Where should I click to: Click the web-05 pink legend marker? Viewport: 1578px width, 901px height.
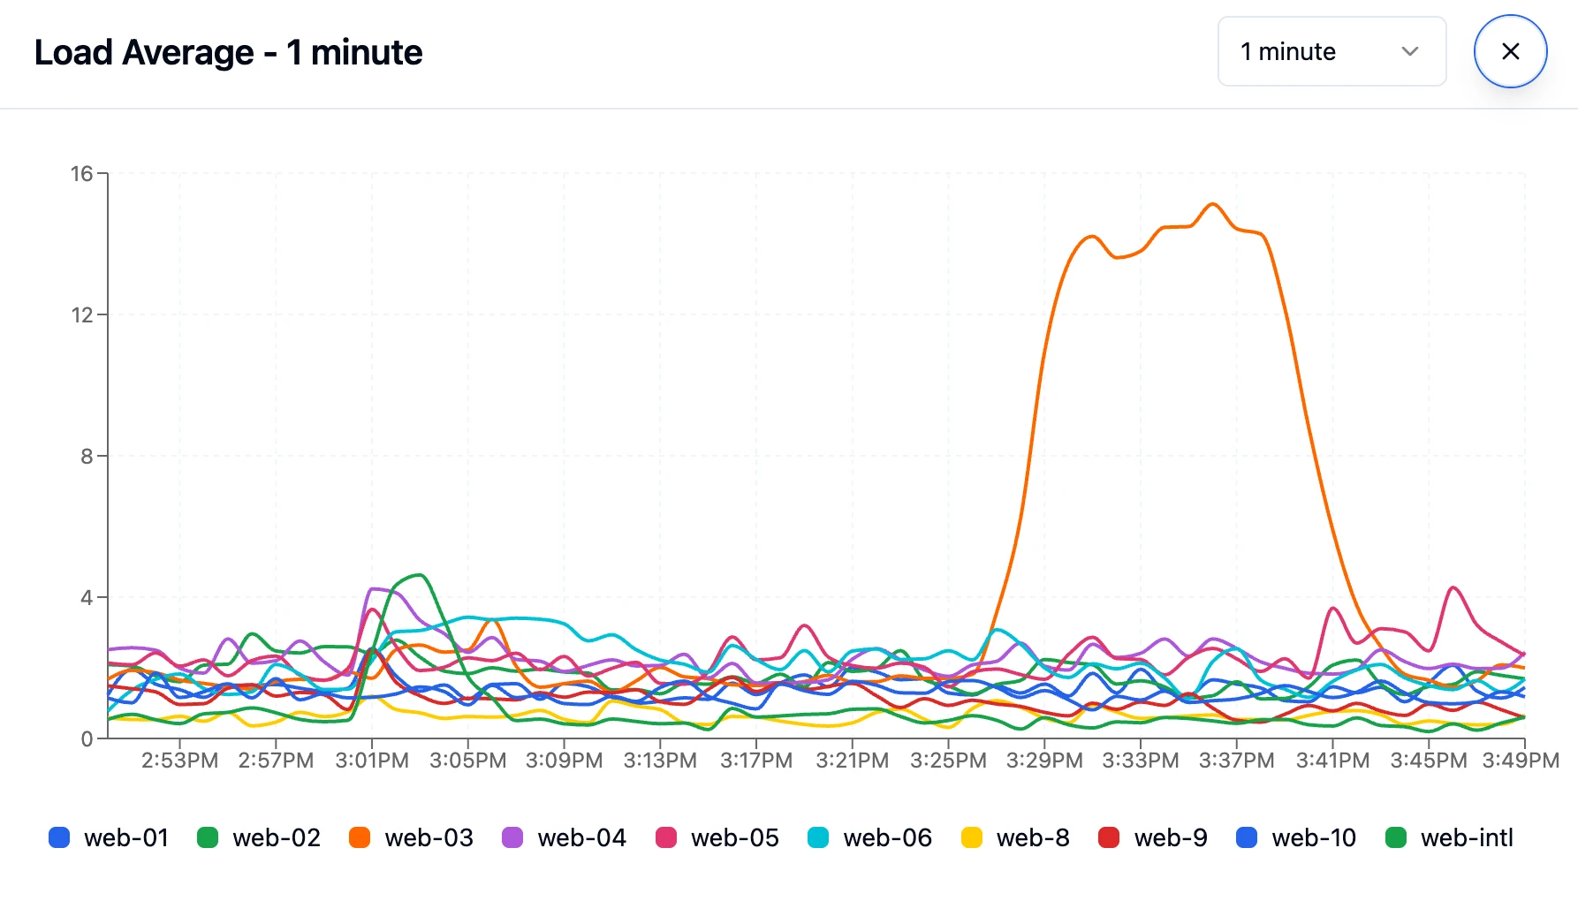click(x=666, y=837)
